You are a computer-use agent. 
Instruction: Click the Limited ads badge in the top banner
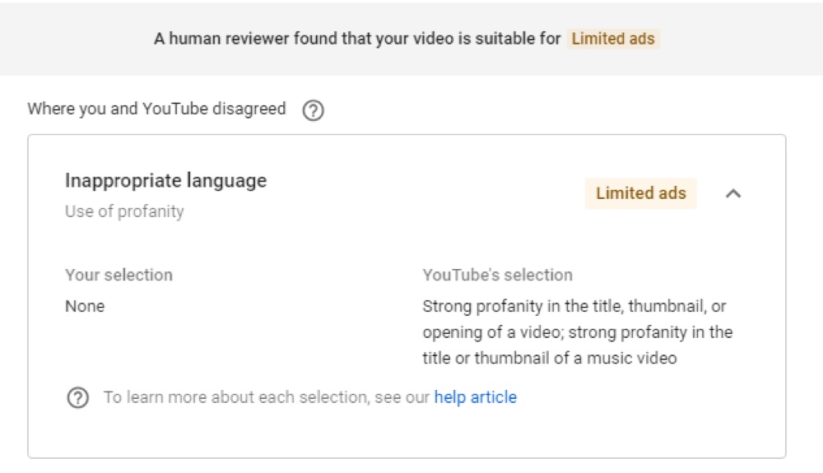click(x=613, y=39)
